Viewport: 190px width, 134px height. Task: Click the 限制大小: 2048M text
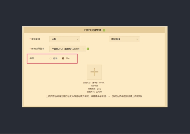coord(94,92)
